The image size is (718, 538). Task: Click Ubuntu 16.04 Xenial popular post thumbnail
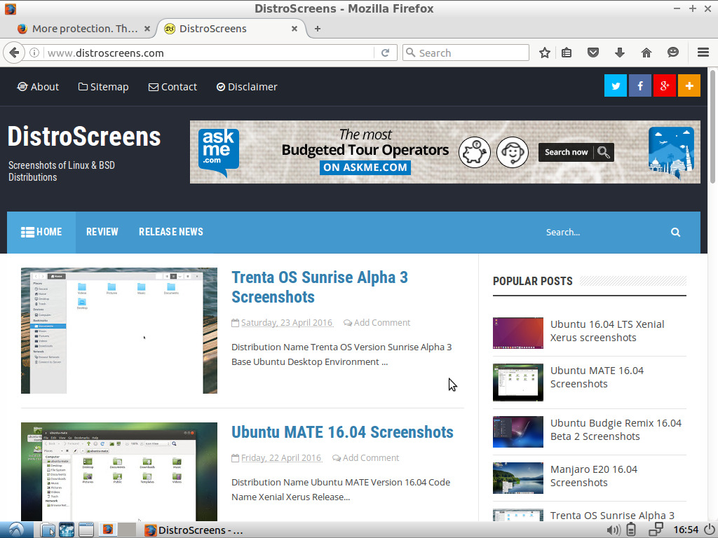click(518, 333)
